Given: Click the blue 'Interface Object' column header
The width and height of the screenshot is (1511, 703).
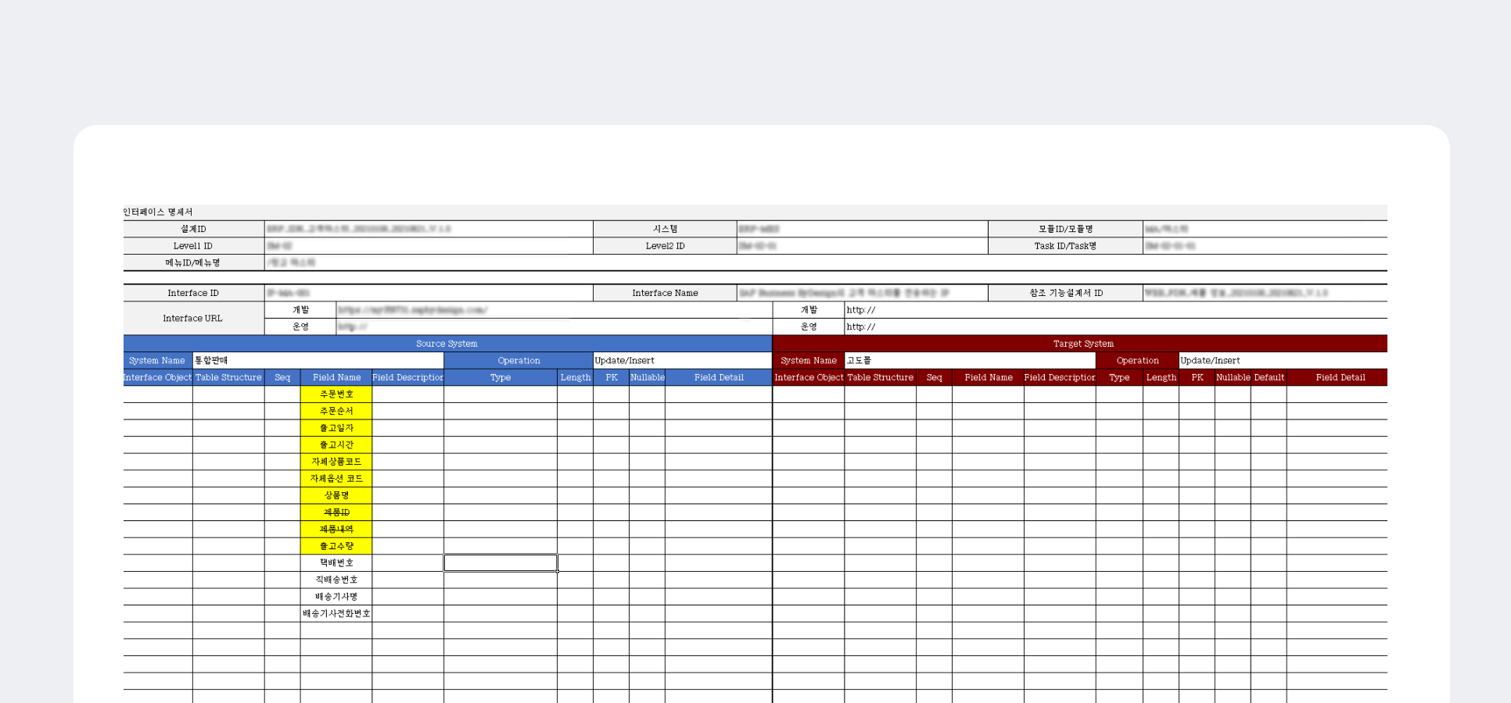Looking at the screenshot, I should 157,377.
